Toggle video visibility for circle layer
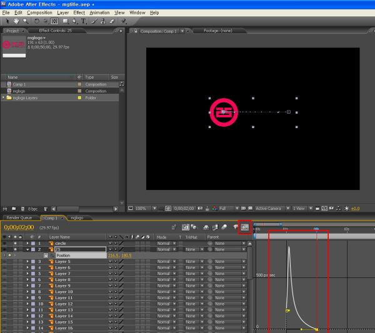The image size is (375, 333). tap(5, 244)
